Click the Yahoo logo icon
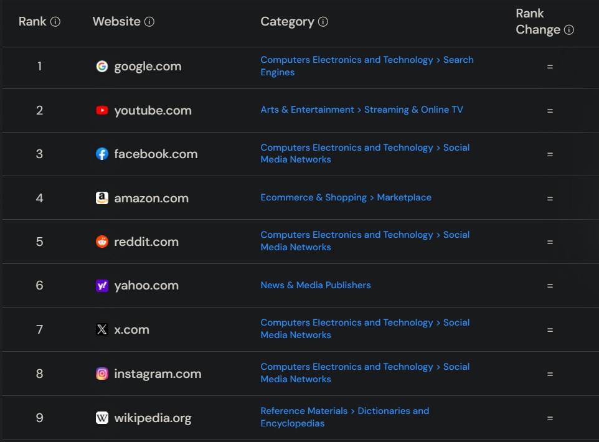Viewport: 599px width, 442px height. pyautogui.click(x=102, y=285)
